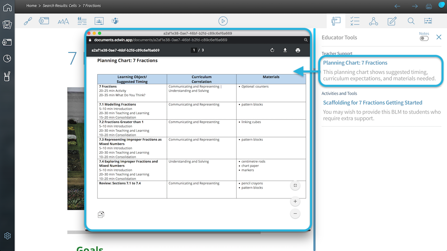Screen dimensions: 447x251
Task: Click the download icon in the PDF viewer
Action: click(x=285, y=50)
